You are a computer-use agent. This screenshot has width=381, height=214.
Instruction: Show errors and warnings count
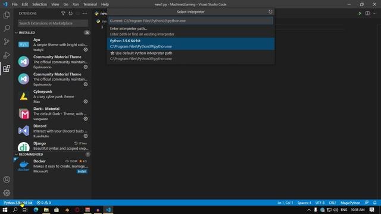click(43, 203)
